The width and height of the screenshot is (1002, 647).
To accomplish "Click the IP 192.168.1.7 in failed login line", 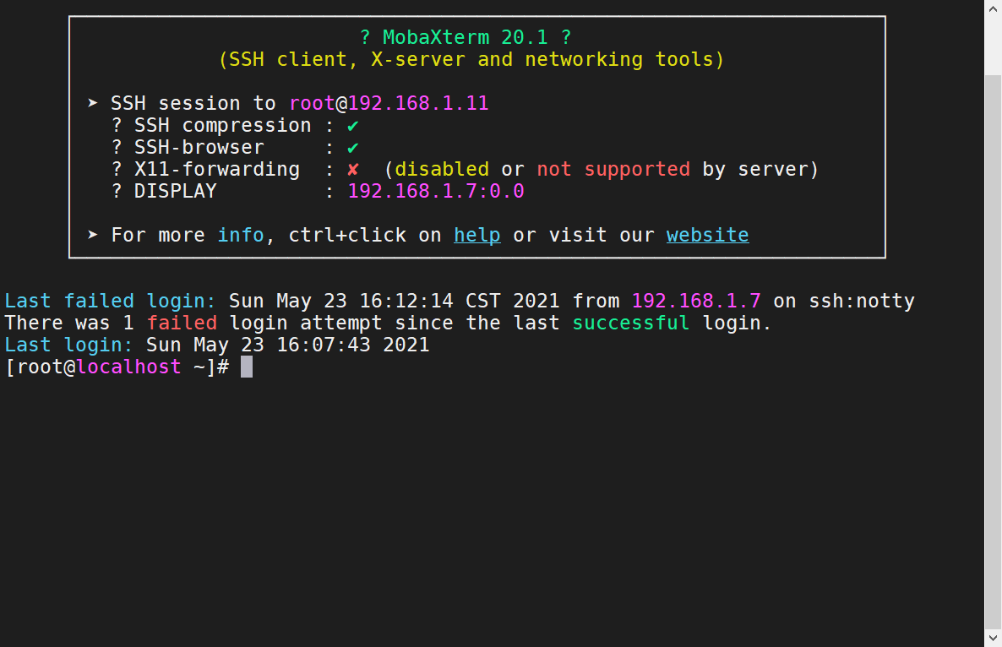I will coord(696,301).
